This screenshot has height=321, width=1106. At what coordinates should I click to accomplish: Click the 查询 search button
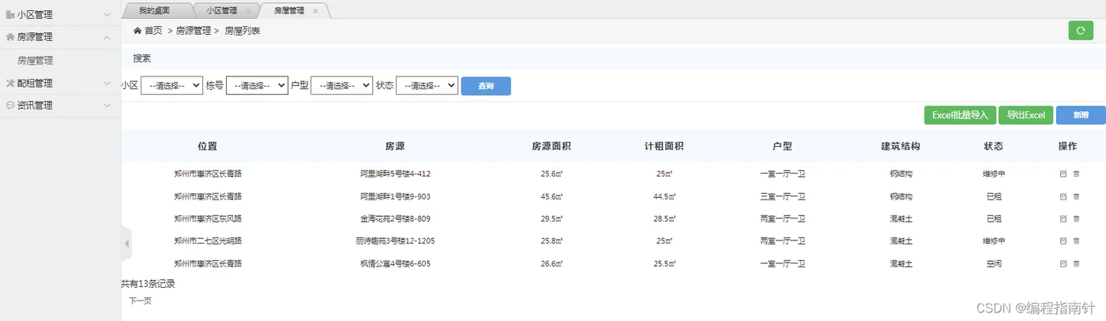tap(486, 86)
